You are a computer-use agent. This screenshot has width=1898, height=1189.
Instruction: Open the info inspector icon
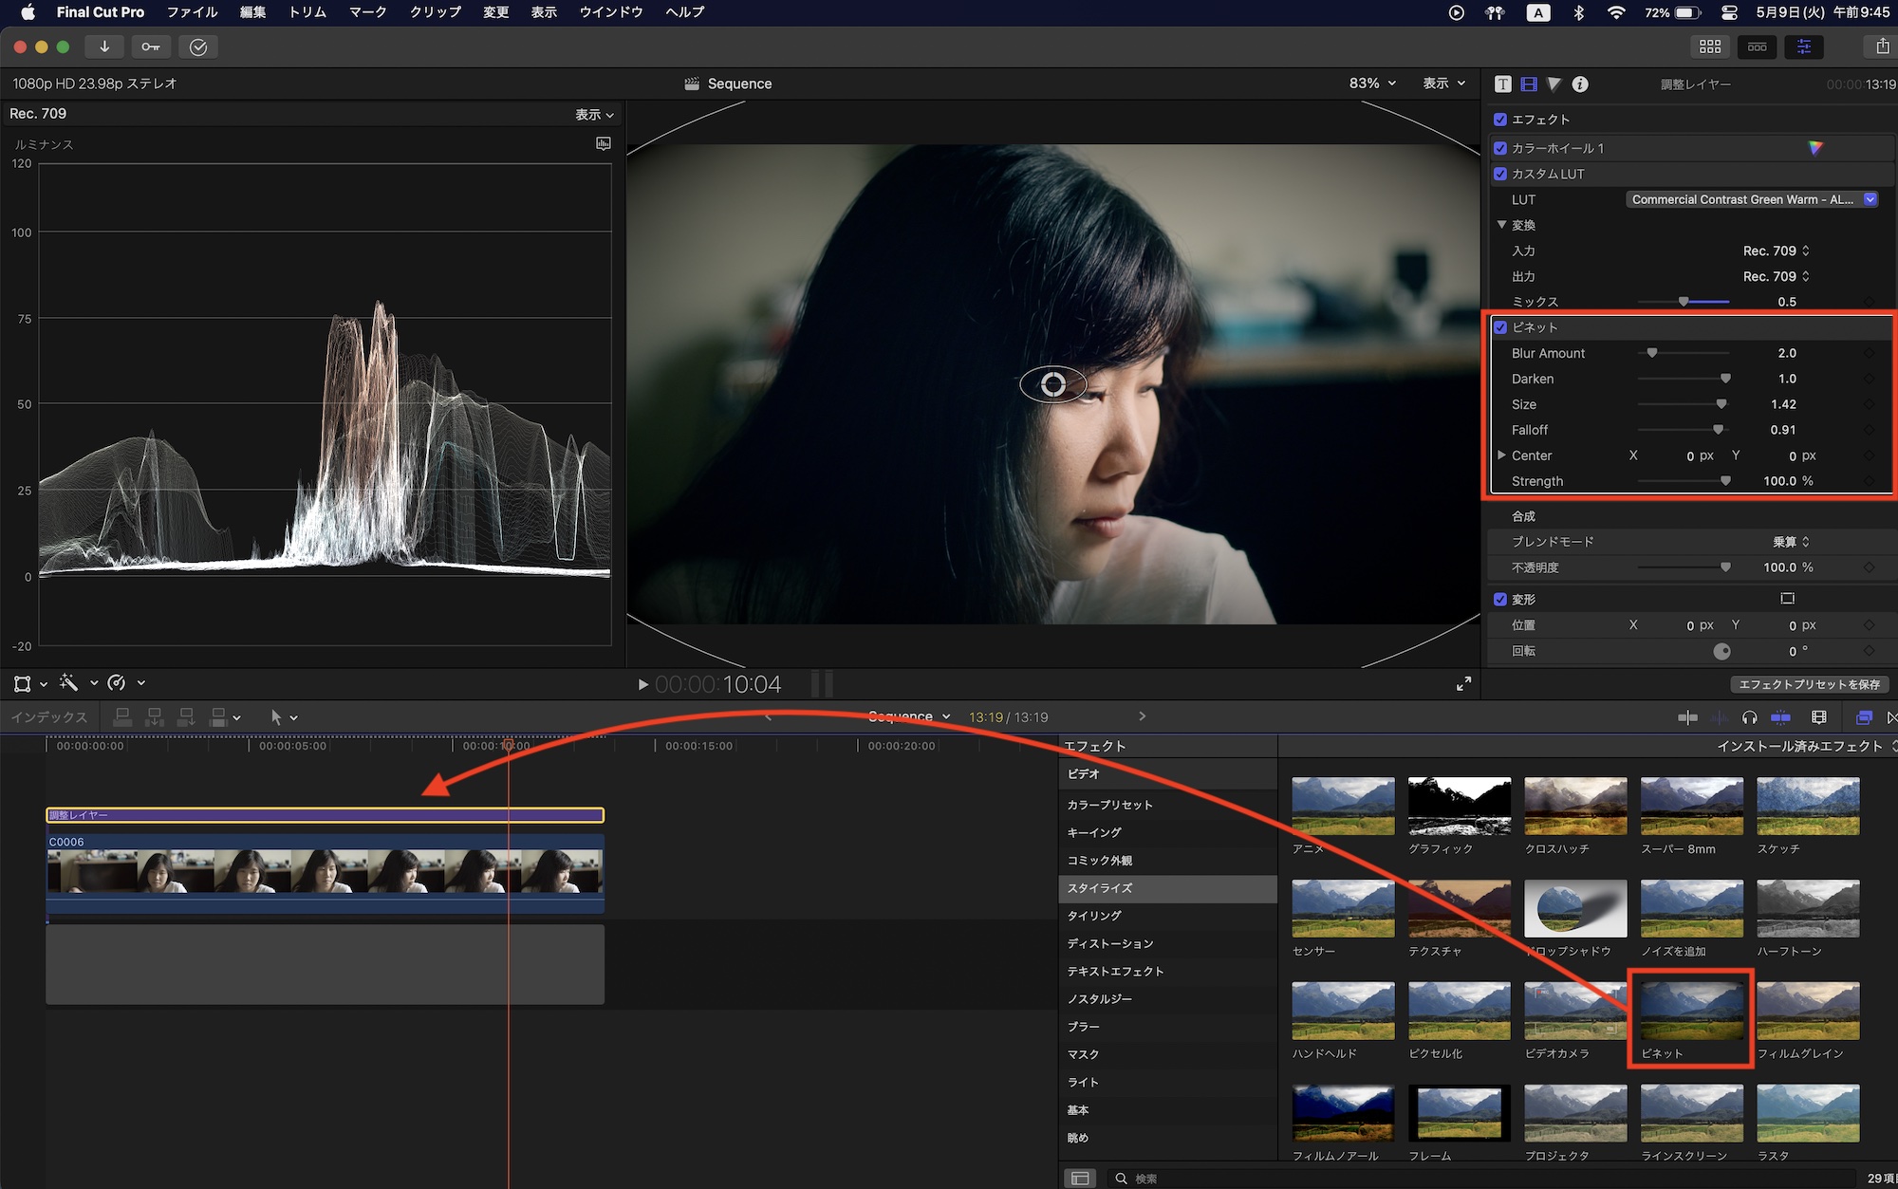[x=1580, y=84]
